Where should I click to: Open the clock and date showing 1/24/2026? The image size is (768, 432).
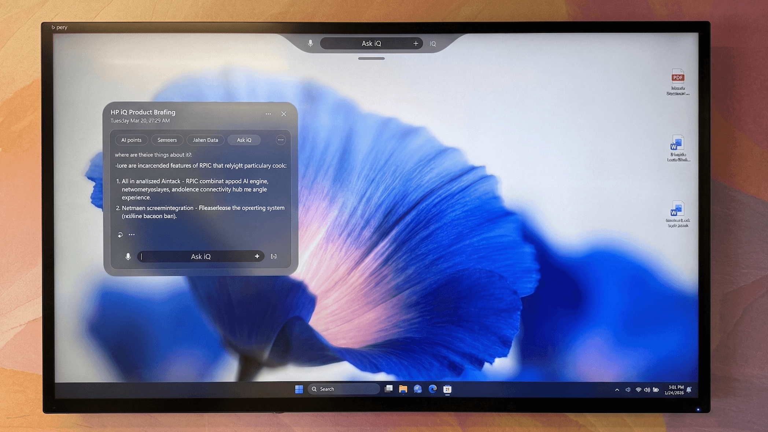tap(674, 390)
